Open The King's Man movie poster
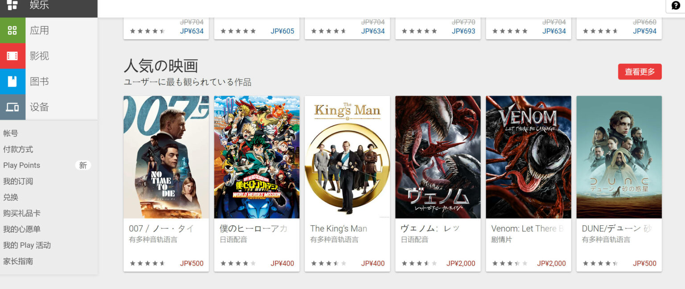Screen dimensions: 685x289 (x=347, y=157)
